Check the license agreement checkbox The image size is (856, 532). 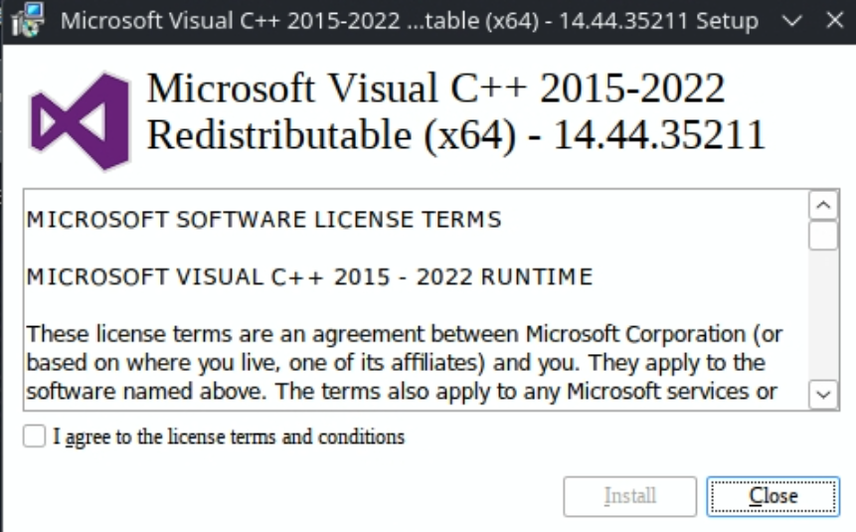(35, 437)
